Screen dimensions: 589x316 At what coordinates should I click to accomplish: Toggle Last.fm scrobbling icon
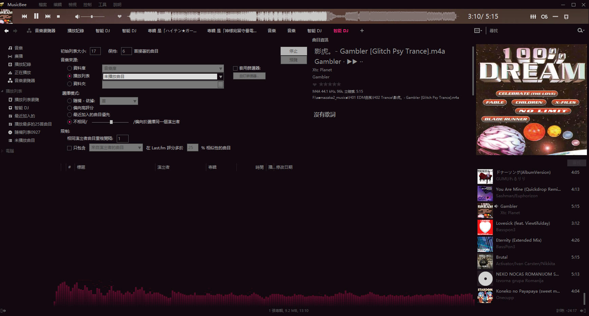[x=544, y=17]
